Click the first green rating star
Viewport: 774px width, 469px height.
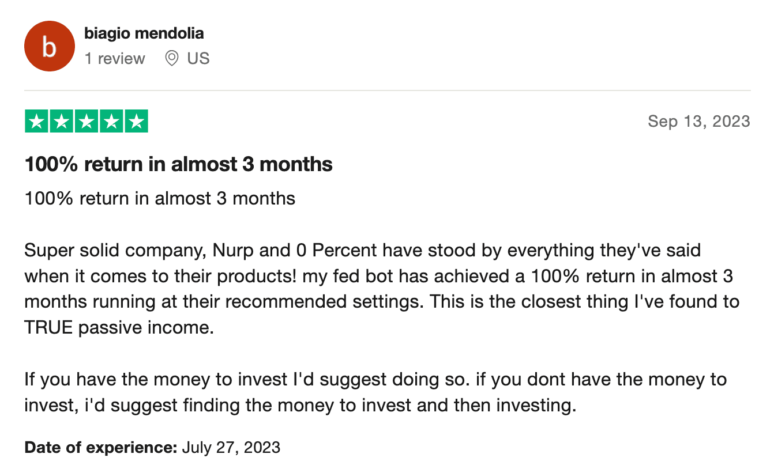coord(37,121)
